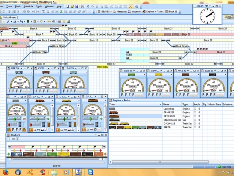Open RFP 59 window title dropdown

(x=22, y=69)
